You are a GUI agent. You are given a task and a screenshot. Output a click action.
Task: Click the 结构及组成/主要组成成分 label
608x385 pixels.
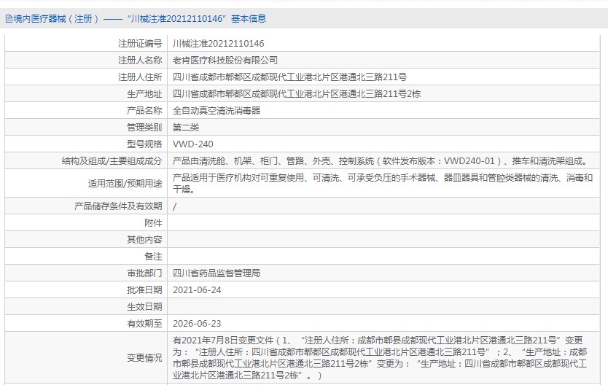point(112,160)
